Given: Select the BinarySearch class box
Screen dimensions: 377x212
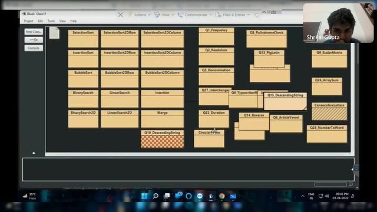Looking at the screenshot, I should (83, 99).
